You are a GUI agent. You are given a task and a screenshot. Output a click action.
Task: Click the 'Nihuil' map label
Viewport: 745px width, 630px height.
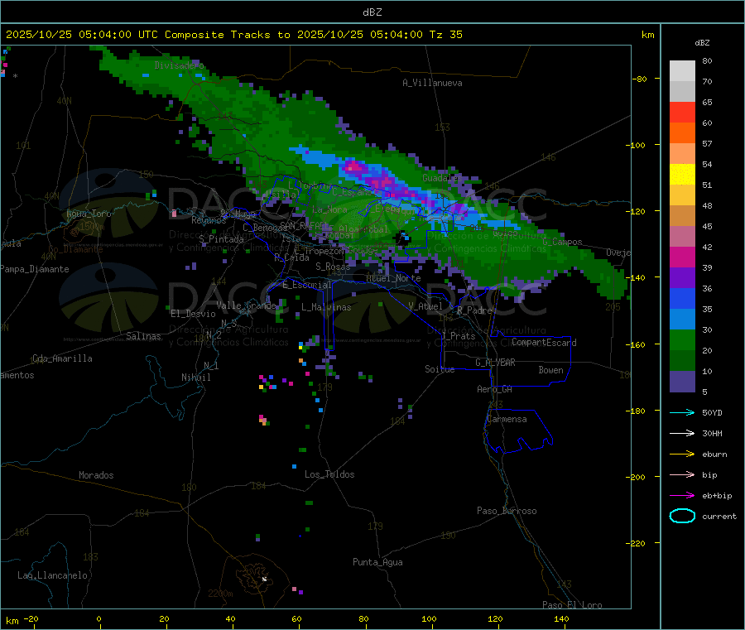(195, 378)
